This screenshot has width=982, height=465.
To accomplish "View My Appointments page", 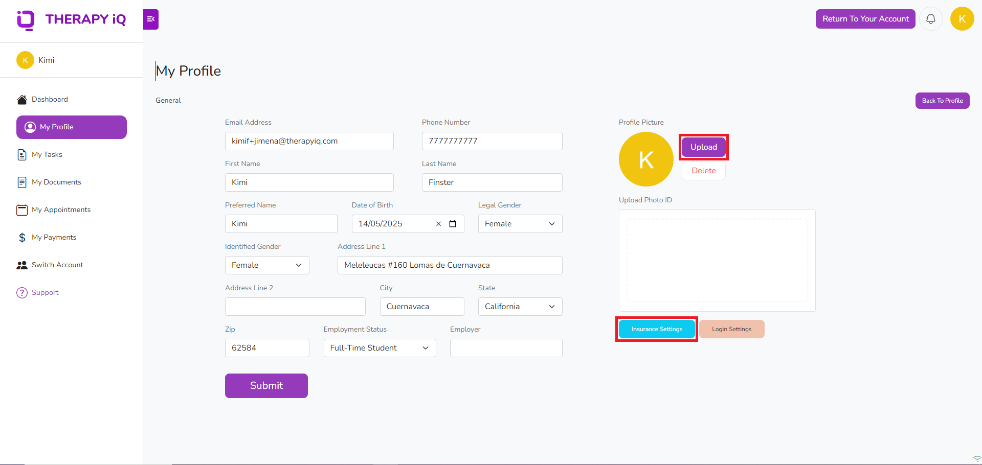I will click(x=61, y=210).
